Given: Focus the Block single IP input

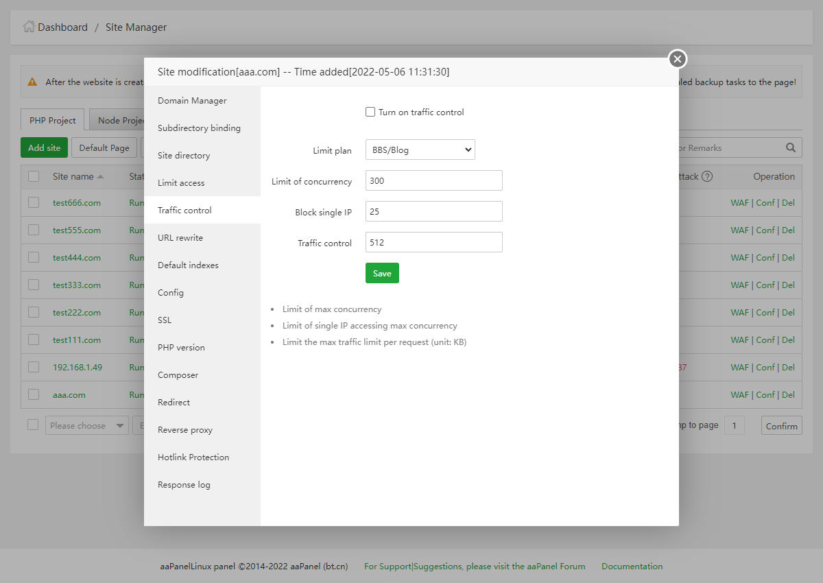Looking at the screenshot, I should coord(433,212).
